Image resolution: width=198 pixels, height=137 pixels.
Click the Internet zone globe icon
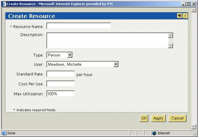[x=154, y=133]
